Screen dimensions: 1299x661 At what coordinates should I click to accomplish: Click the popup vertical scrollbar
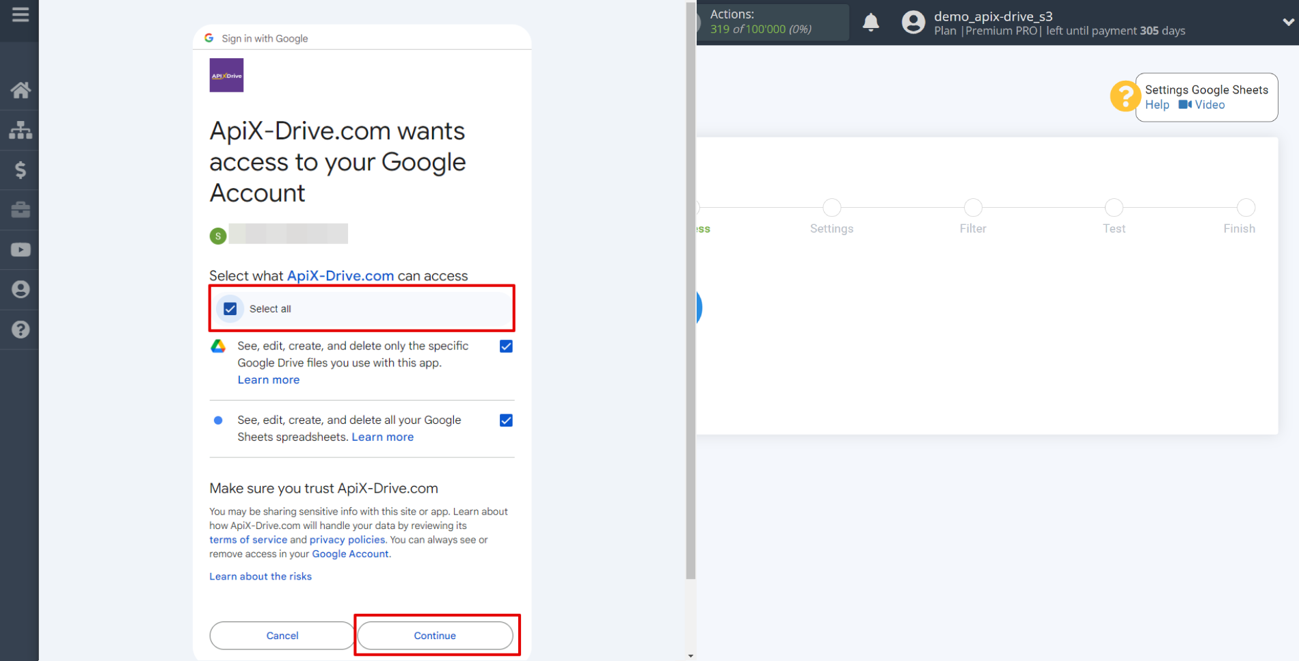pyautogui.click(x=691, y=291)
